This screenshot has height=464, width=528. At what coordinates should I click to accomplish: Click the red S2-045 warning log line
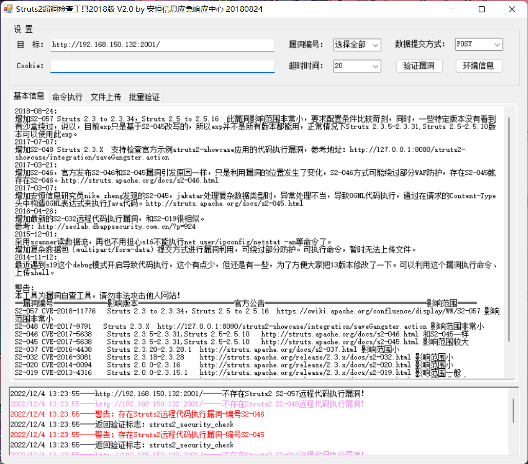138,435
